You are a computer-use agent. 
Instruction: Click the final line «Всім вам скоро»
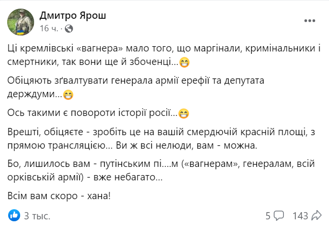tap(59, 196)
